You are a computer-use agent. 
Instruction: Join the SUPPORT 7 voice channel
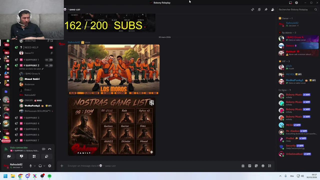pos(34,140)
